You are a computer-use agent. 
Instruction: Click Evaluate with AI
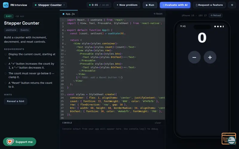point(175,5)
